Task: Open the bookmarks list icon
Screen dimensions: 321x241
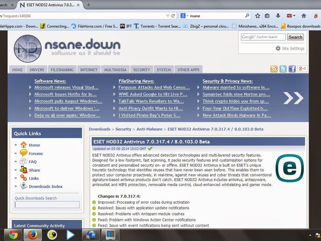Action: point(267,16)
